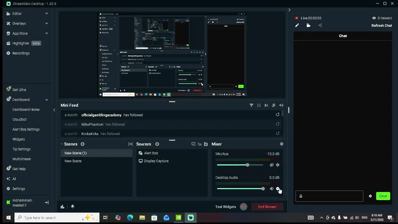Add a new scene with plus icon
Screen dimensions: 398x224
pyautogui.click(x=82, y=144)
